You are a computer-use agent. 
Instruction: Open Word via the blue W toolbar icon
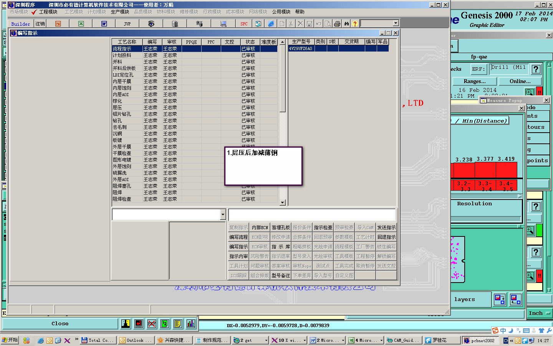click(x=104, y=24)
